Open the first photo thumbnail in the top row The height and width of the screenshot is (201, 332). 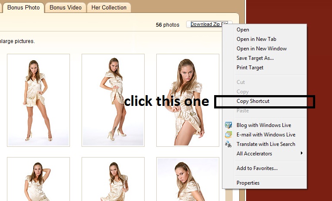point(38,100)
